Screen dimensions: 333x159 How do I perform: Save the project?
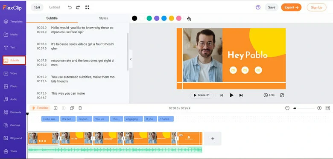coord(272,7)
